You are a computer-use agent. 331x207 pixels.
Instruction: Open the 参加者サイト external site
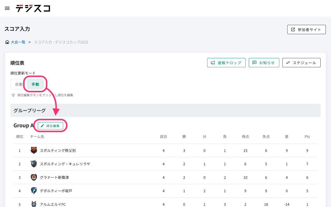point(306,29)
